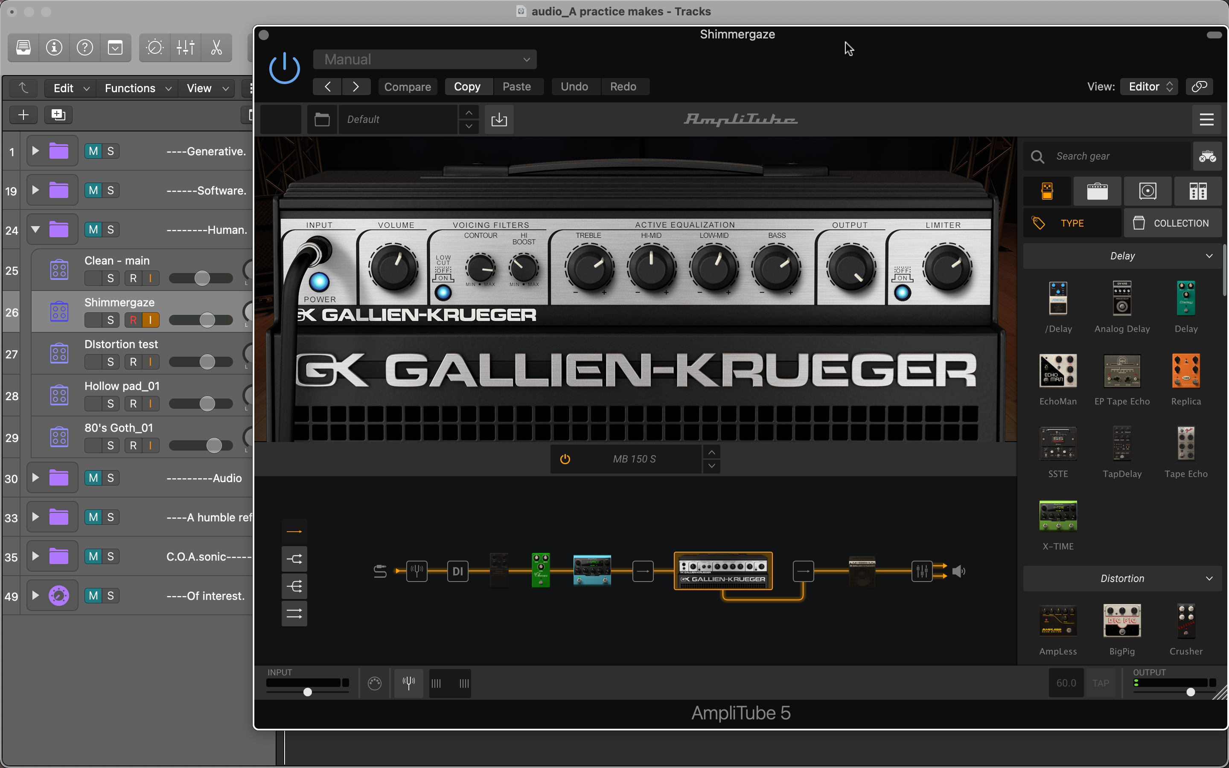The height and width of the screenshot is (768, 1229).
Task: Solo the Shimmergaze track
Action: [110, 320]
